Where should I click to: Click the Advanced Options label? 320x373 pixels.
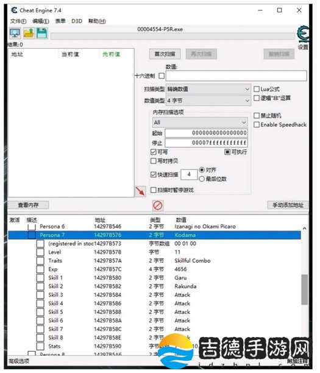coord(19,361)
